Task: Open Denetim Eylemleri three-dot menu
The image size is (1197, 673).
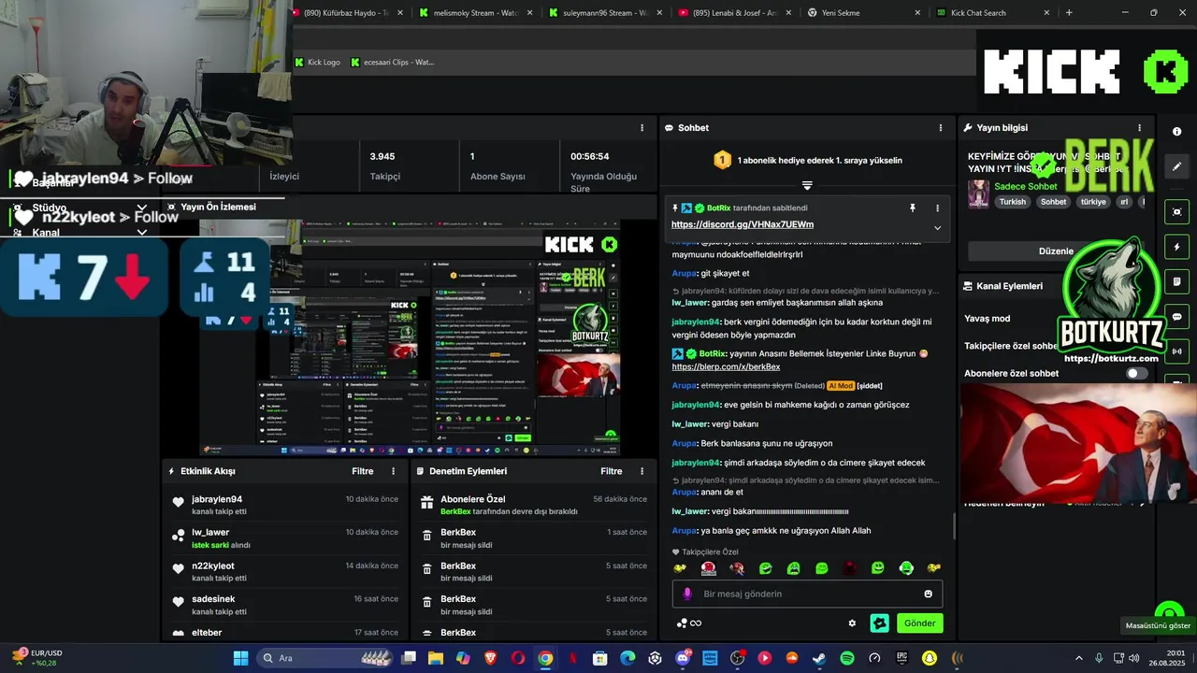Action: point(642,471)
